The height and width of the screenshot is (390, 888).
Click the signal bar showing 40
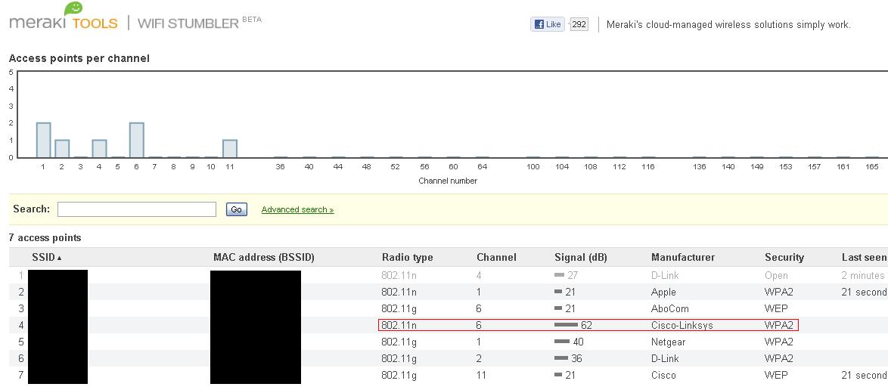pos(562,342)
